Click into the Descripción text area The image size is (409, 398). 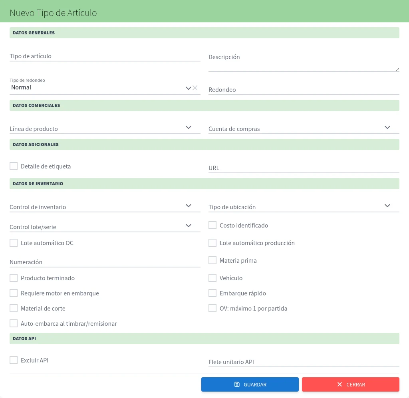click(x=304, y=61)
